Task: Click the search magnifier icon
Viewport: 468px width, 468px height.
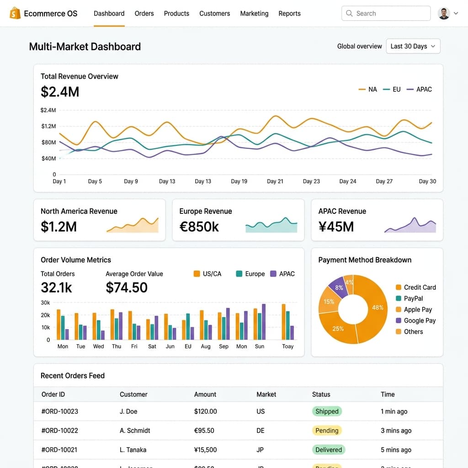Action: tap(349, 13)
